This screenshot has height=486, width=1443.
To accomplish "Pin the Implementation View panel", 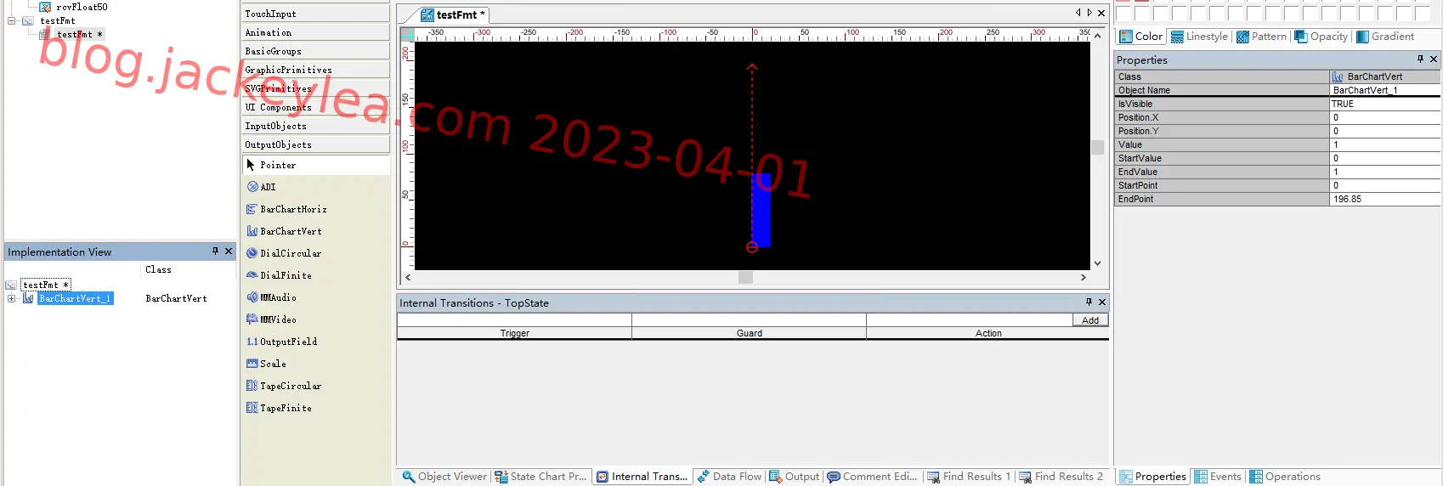I will tap(215, 251).
